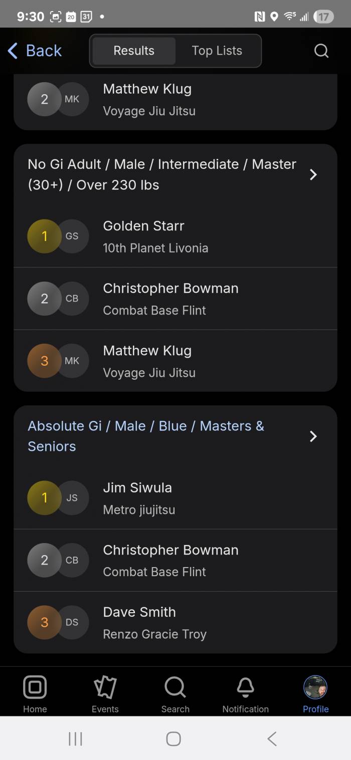Select Christopher Bowman in the No Gi division

click(175, 299)
